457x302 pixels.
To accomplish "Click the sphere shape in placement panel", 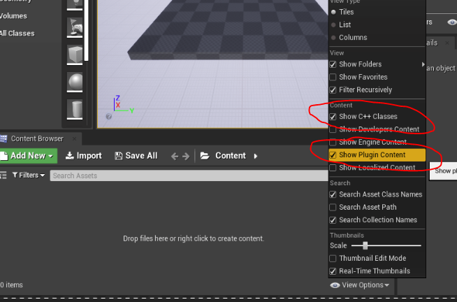I will 75,82.
